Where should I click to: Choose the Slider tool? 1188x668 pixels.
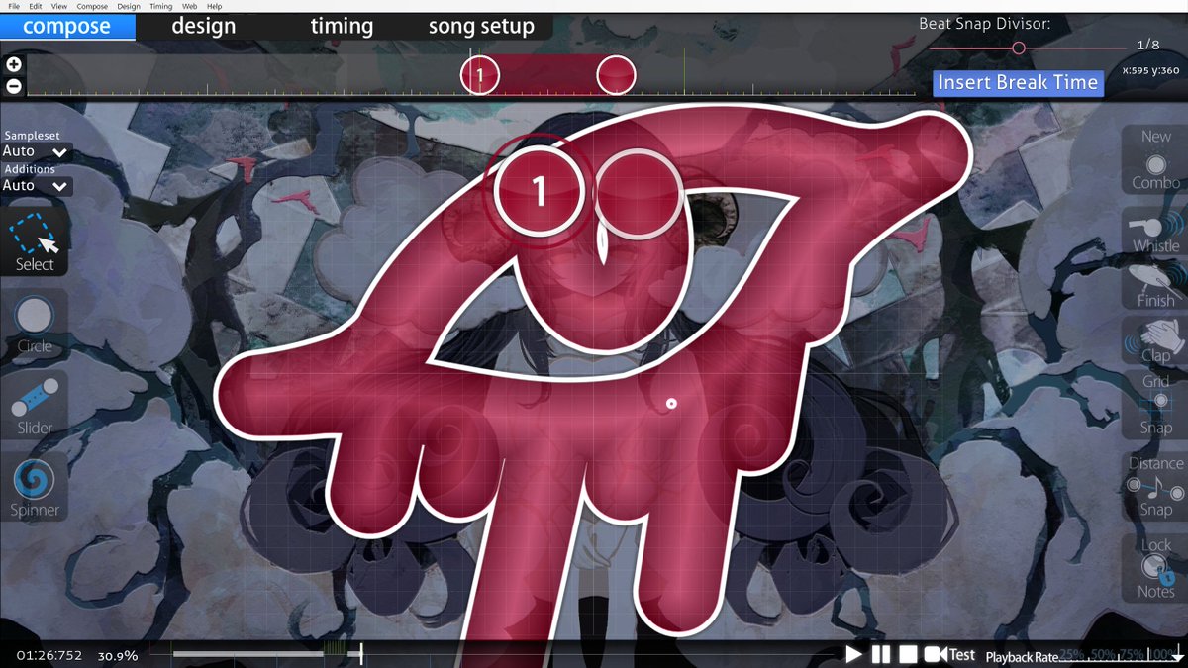click(35, 406)
